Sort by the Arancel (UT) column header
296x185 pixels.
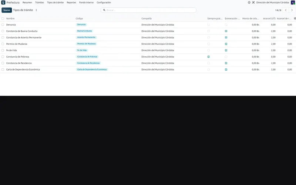[269, 18]
